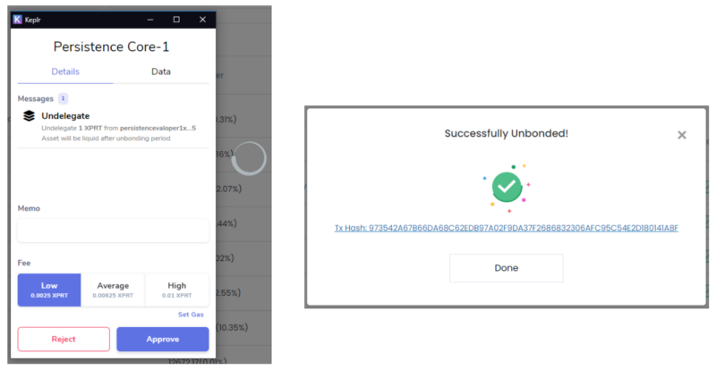Focus the Memo input field
This screenshot has height=370, width=716.
pyautogui.click(x=114, y=231)
